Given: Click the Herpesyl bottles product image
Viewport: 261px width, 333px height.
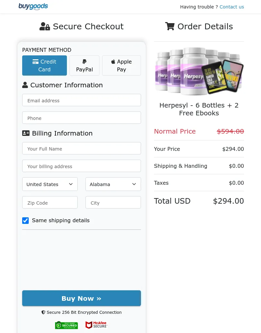Looking at the screenshot, I should tap(199, 71).
